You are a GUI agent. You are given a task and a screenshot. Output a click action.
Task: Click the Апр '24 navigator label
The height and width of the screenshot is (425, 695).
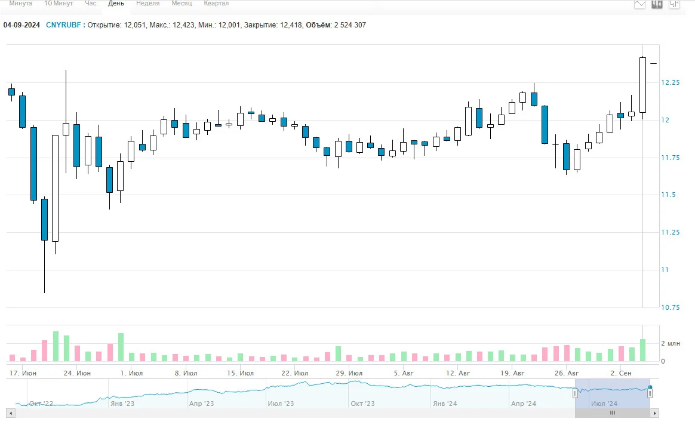524,404
